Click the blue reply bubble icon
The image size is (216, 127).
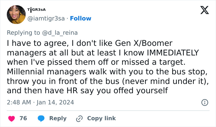(x=41, y=118)
